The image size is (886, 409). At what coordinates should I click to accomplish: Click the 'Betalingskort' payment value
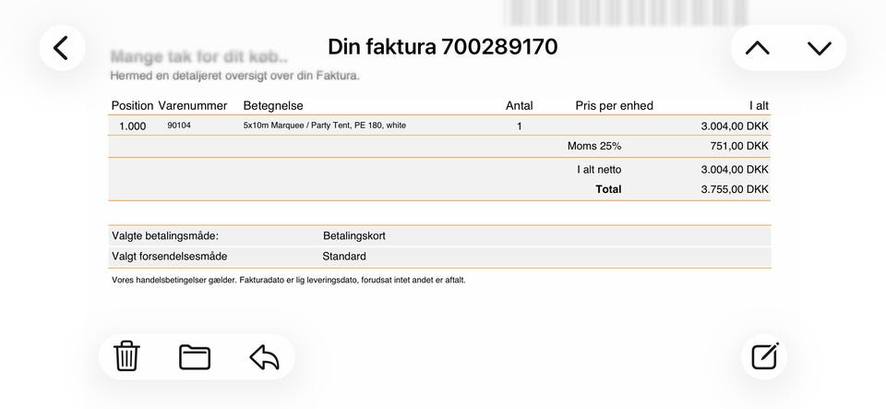(x=354, y=235)
